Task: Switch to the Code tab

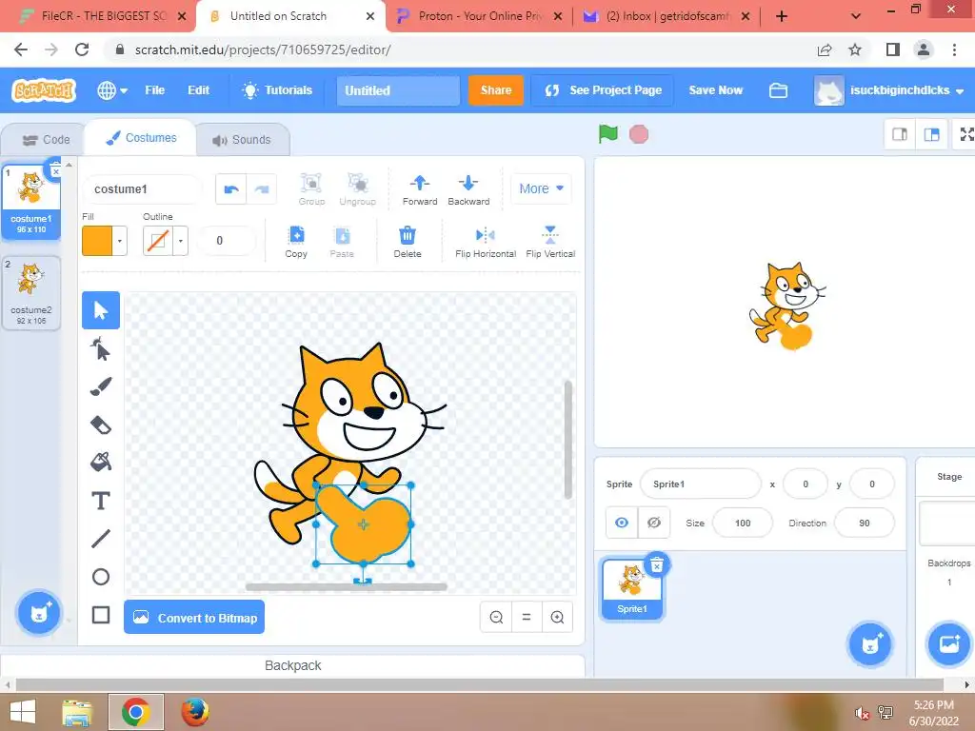Action: [x=46, y=140]
